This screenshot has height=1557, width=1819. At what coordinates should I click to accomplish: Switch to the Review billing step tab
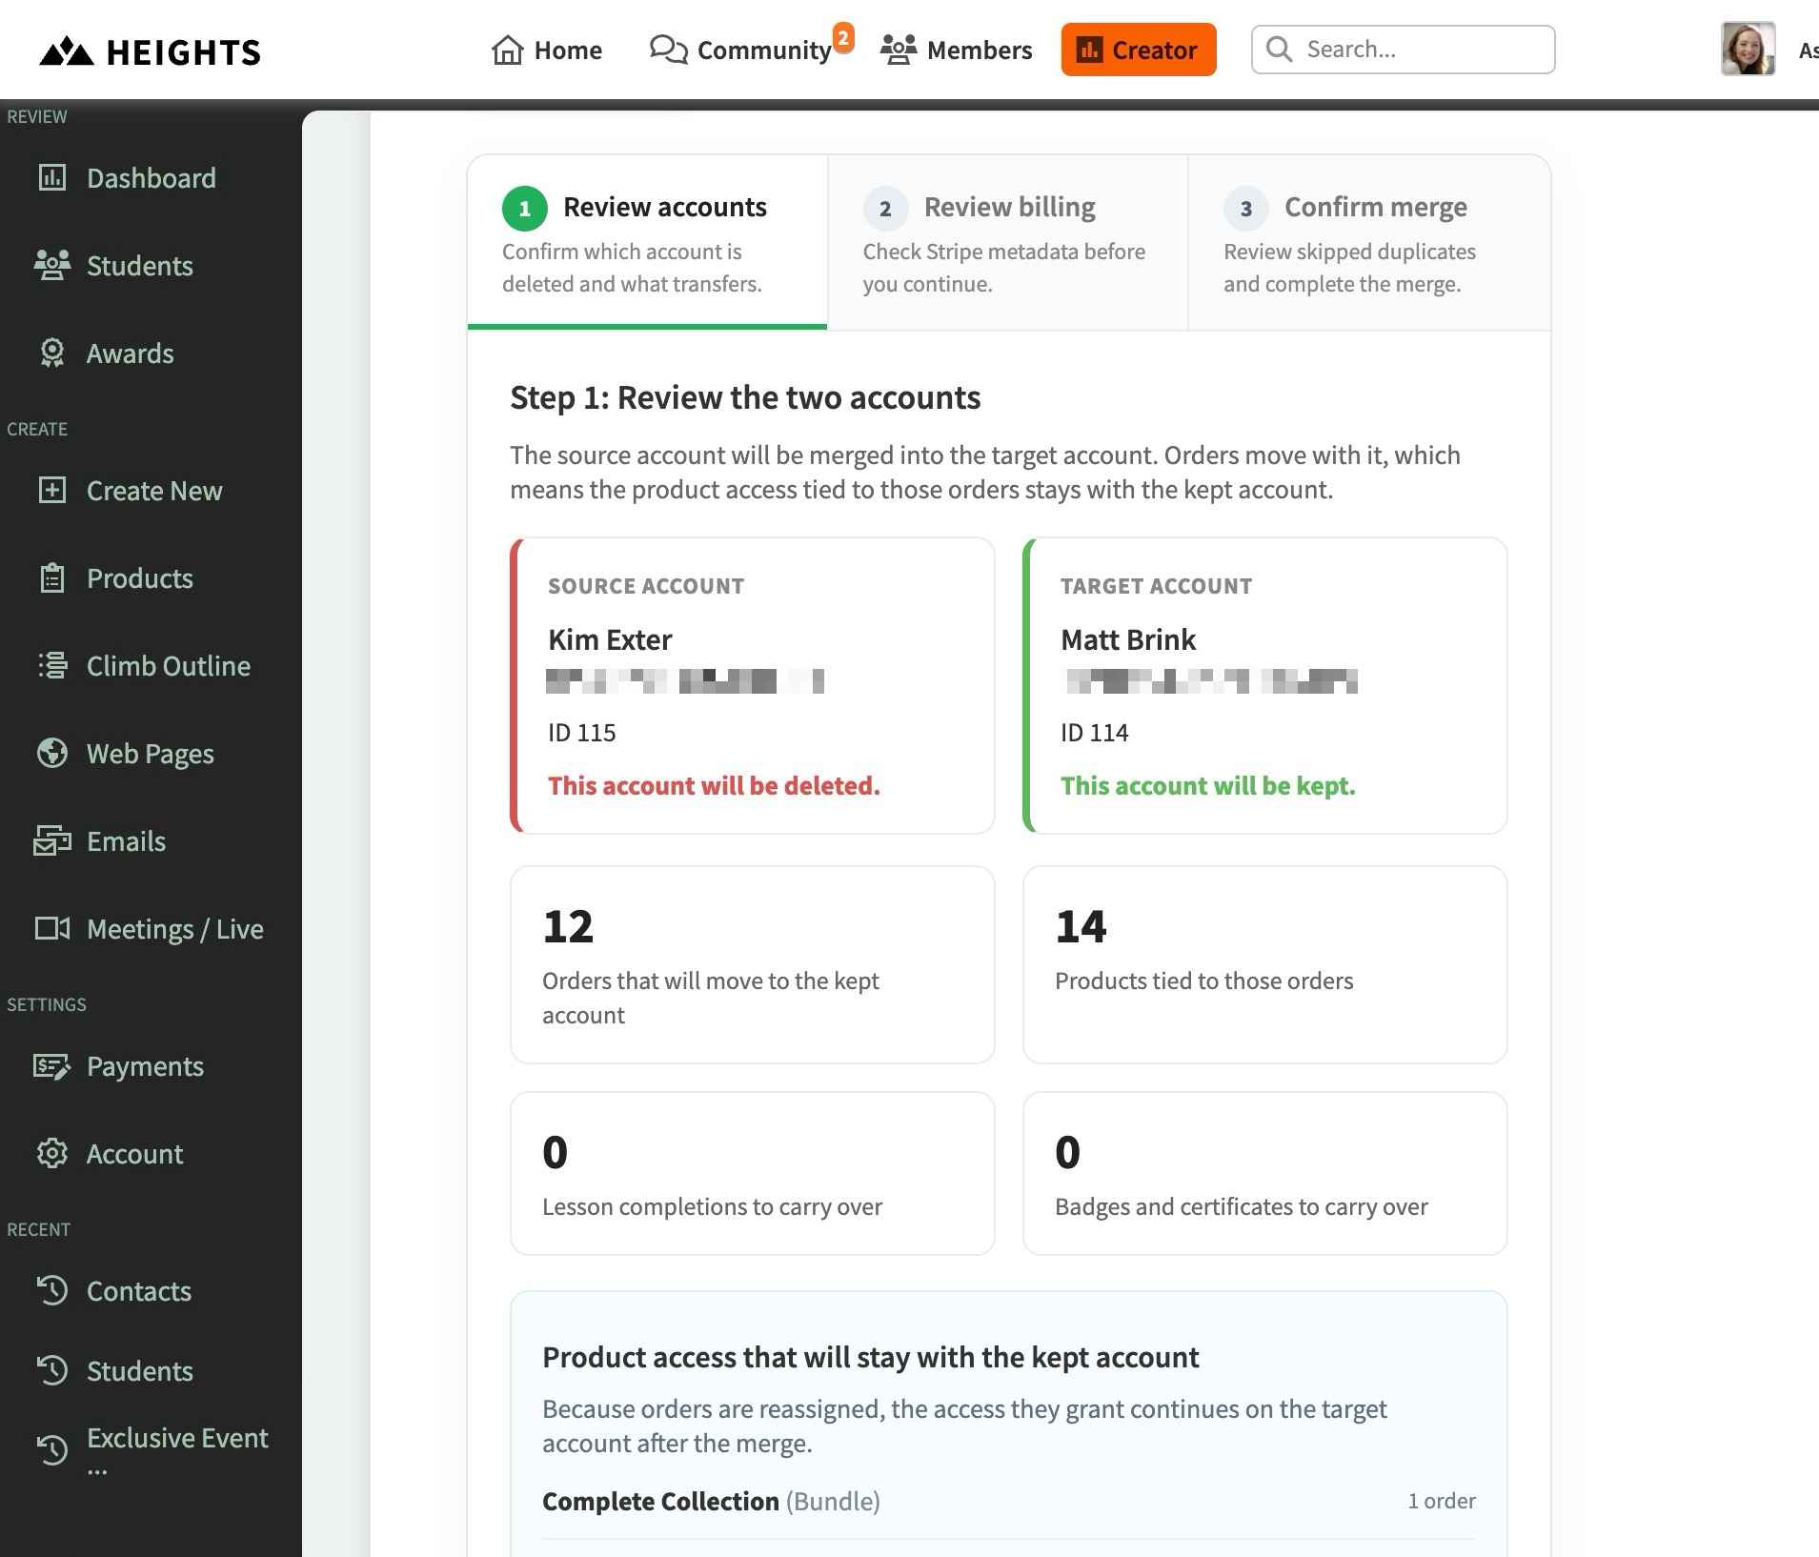point(1008,242)
